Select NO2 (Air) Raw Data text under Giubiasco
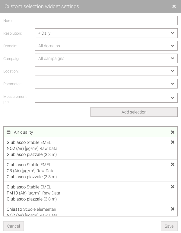Image resolution: width=181 pixels, height=233 pixels. (x=32, y=148)
